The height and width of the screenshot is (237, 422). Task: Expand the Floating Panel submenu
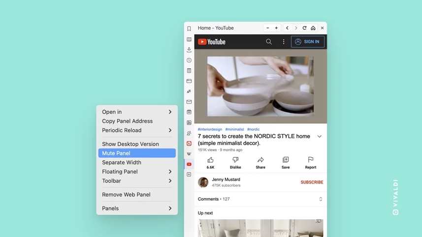137,172
